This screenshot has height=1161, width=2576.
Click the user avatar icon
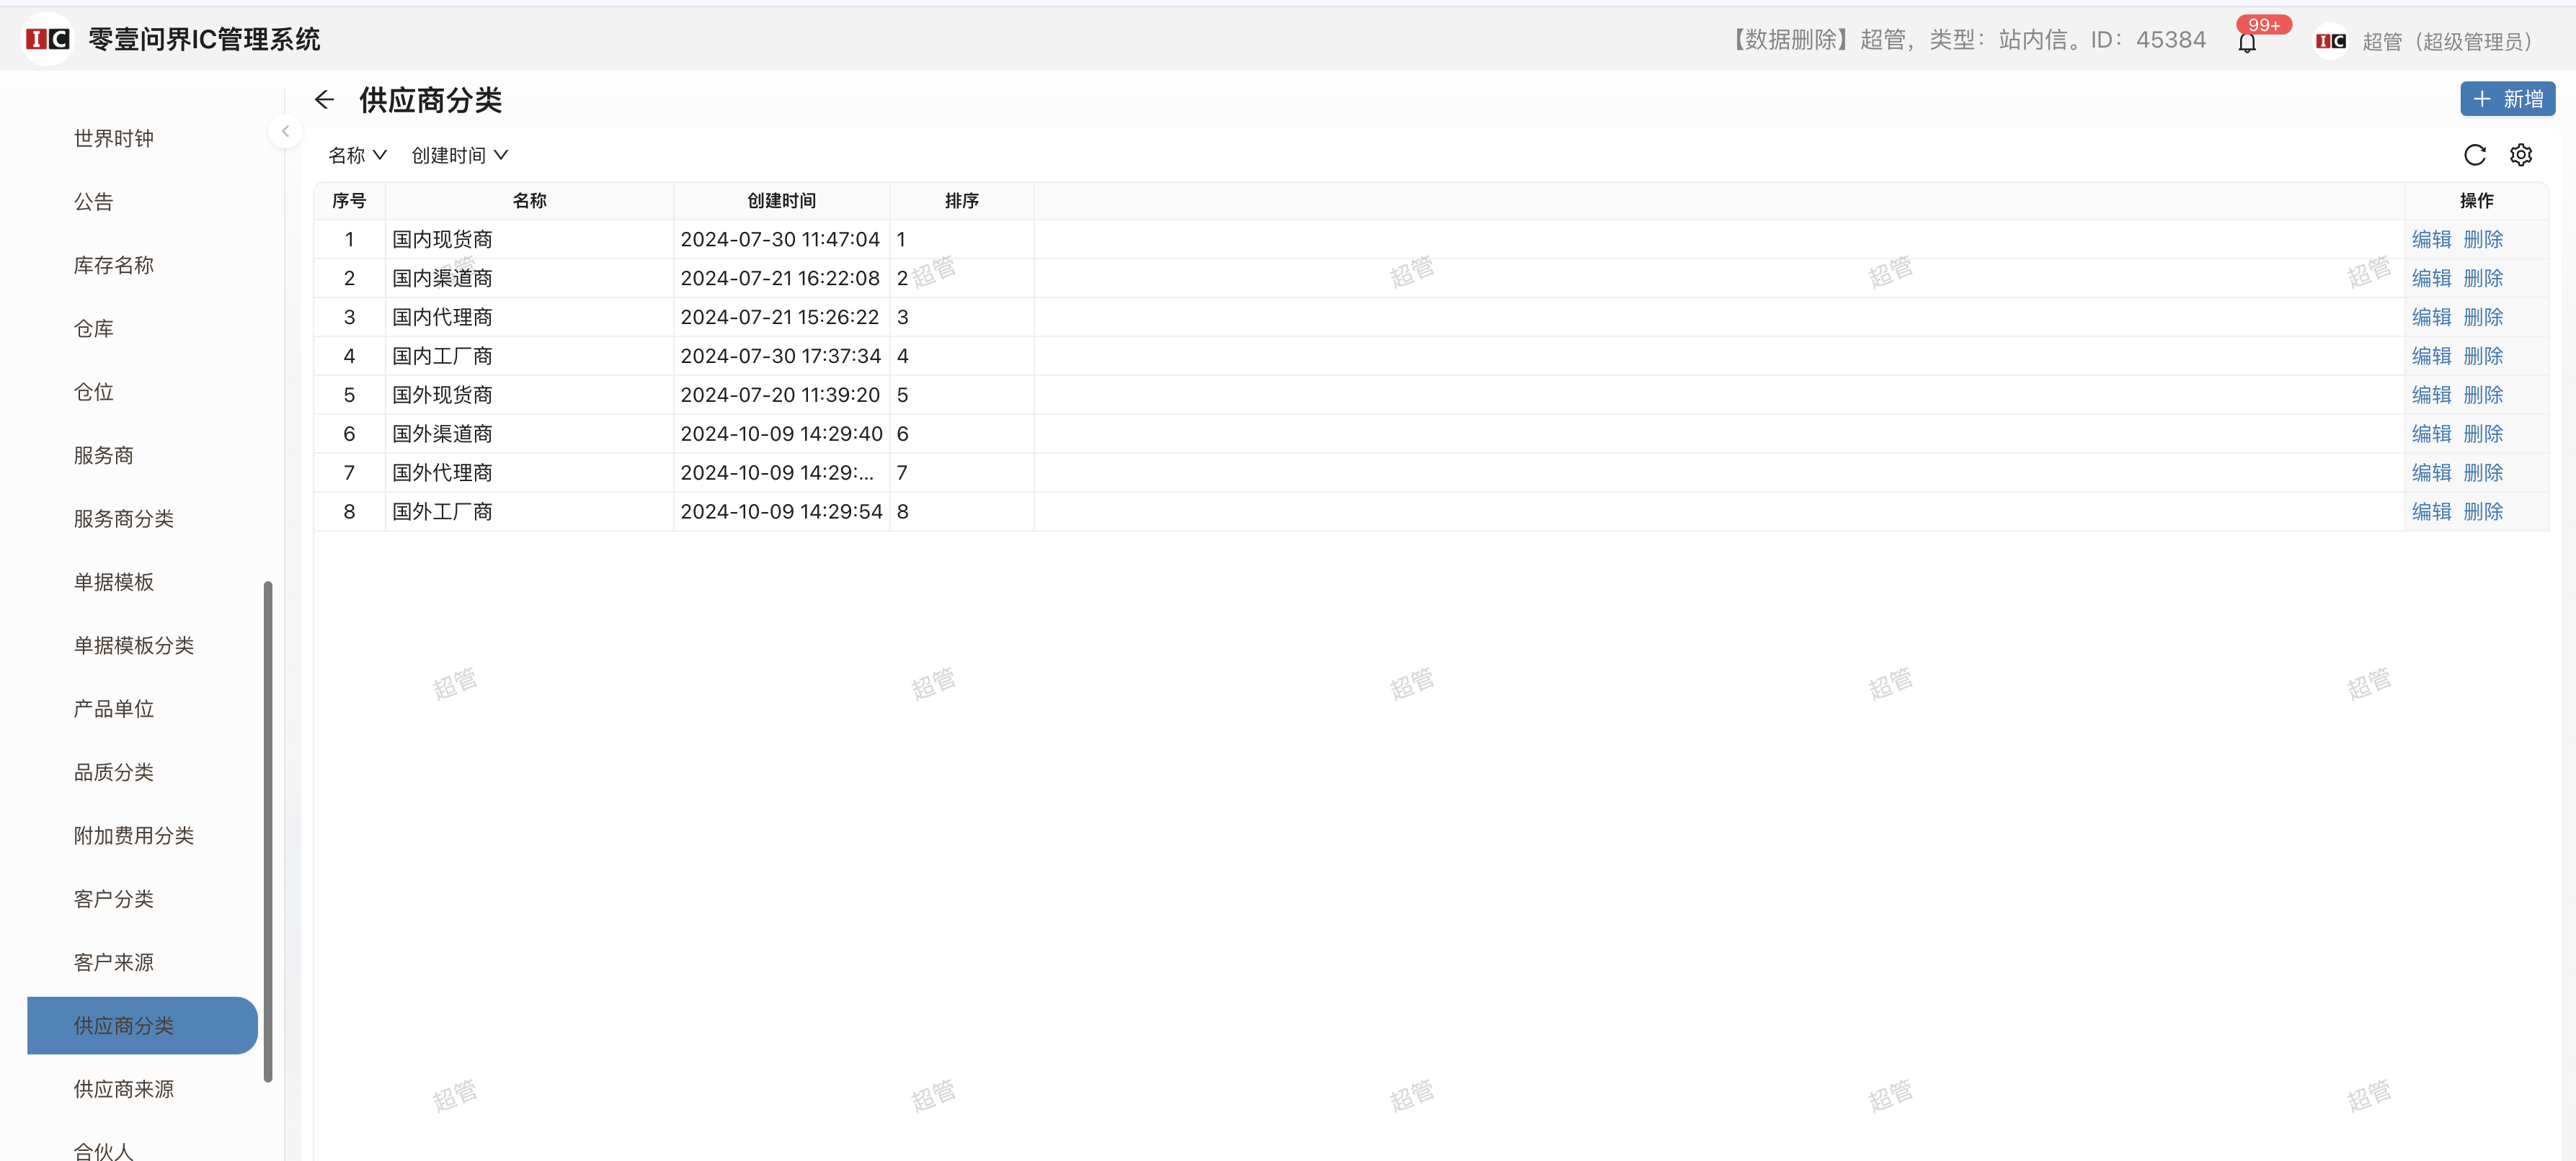tap(2331, 41)
